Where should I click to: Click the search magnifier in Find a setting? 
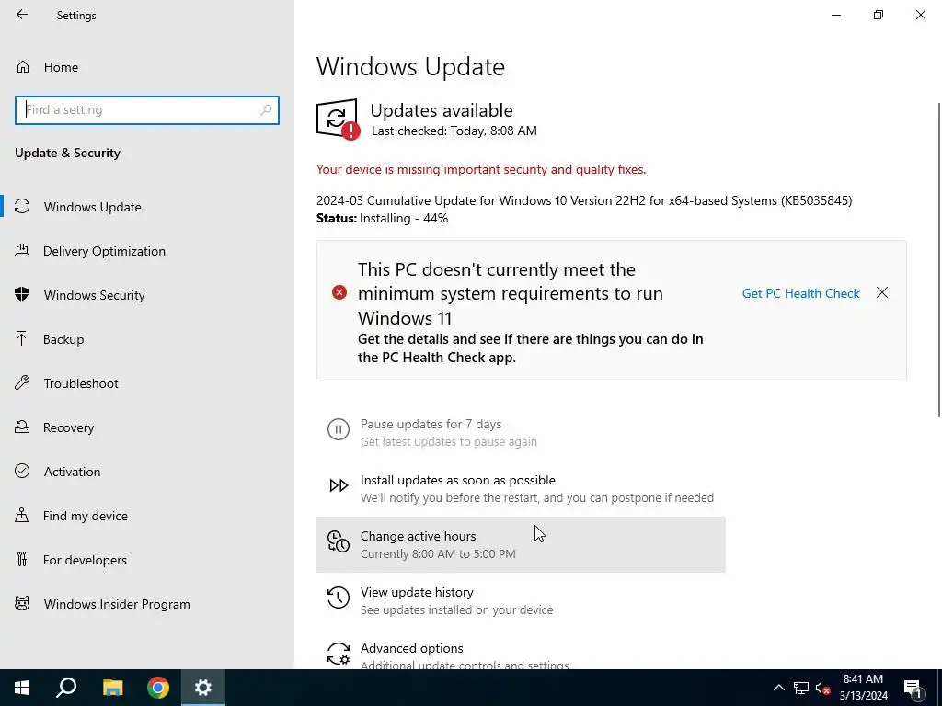tap(266, 110)
